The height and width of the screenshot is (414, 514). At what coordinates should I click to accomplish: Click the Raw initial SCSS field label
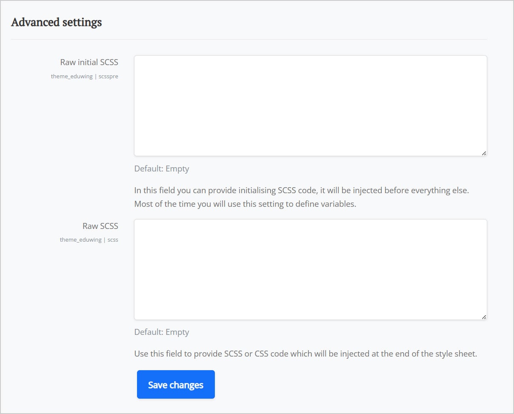coord(89,62)
